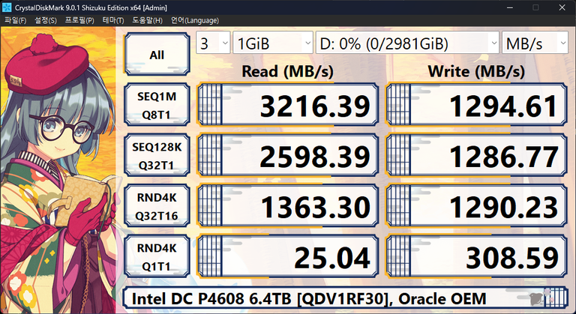This screenshot has width=576, height=314.
Task: Click the Write (MB/s) column header
Action: [476, 72]
